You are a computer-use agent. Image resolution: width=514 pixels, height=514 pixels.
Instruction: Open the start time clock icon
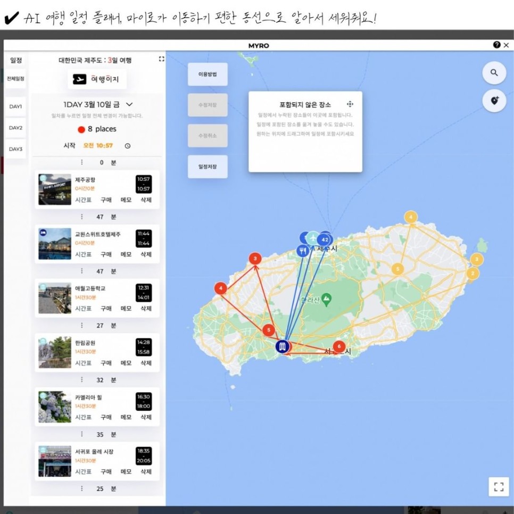click(128, 146)
